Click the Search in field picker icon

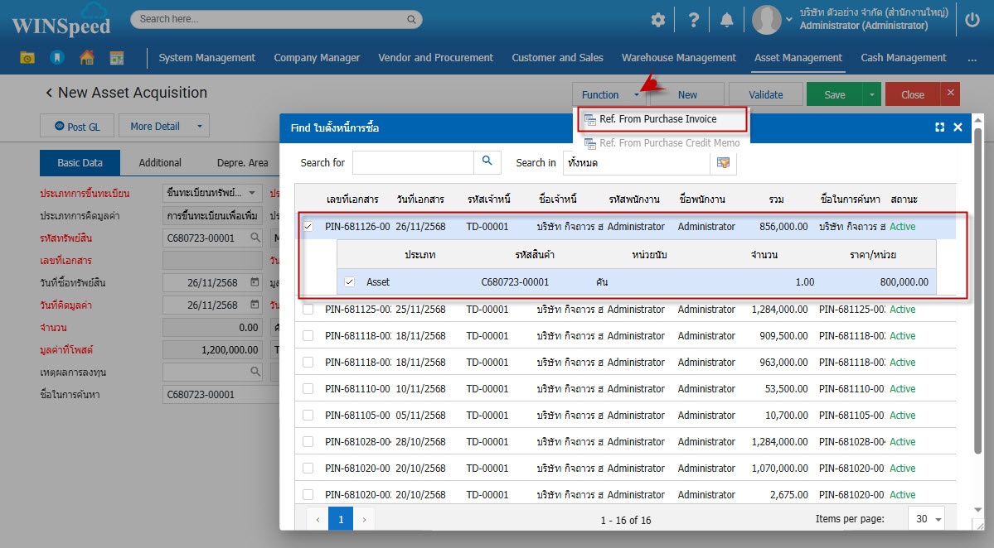723,163
